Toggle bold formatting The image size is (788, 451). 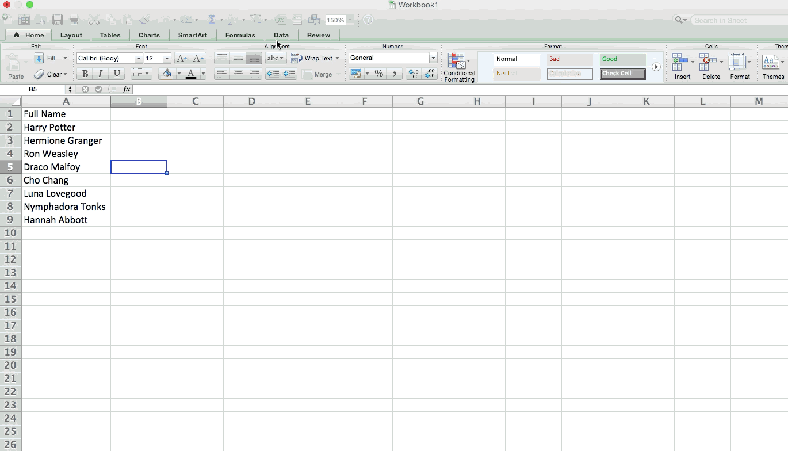pos(85,74)
